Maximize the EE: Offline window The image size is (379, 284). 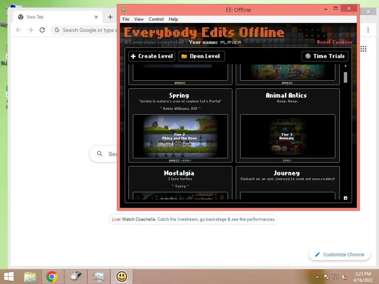click(335, 9)
